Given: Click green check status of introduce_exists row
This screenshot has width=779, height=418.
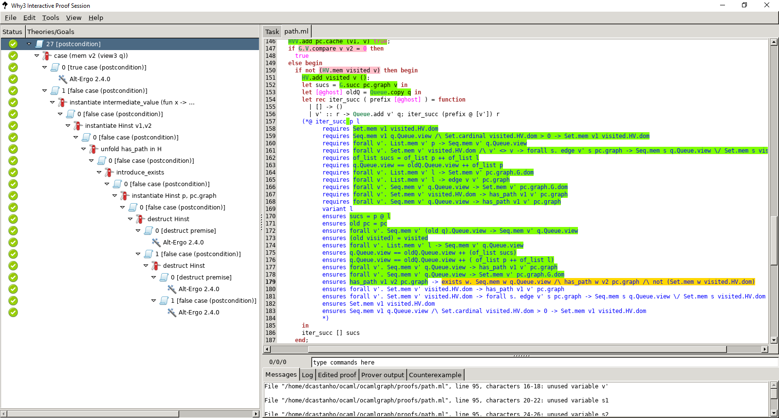Looking at the screenshot, I should tap(13, 172).
